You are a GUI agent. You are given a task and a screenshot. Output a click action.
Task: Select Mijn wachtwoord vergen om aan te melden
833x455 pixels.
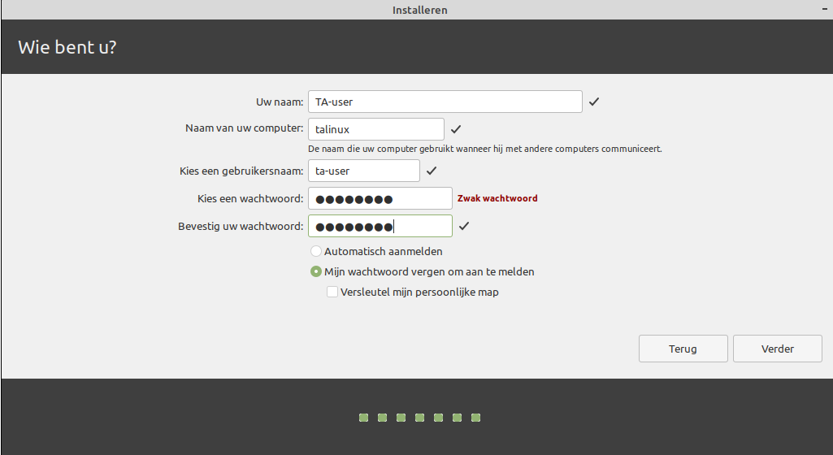(316, 272)
